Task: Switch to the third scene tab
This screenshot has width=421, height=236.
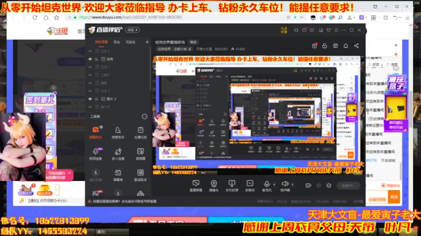Action: pos(131,42)
